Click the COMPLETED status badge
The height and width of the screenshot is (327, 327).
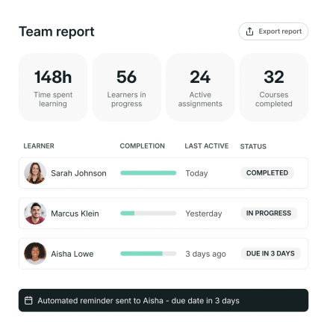tap(267, 172)
